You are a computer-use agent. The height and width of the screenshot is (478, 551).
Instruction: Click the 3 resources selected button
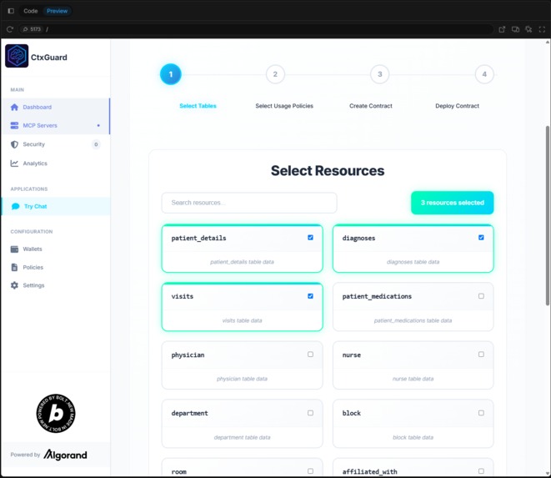click(453, 203)
